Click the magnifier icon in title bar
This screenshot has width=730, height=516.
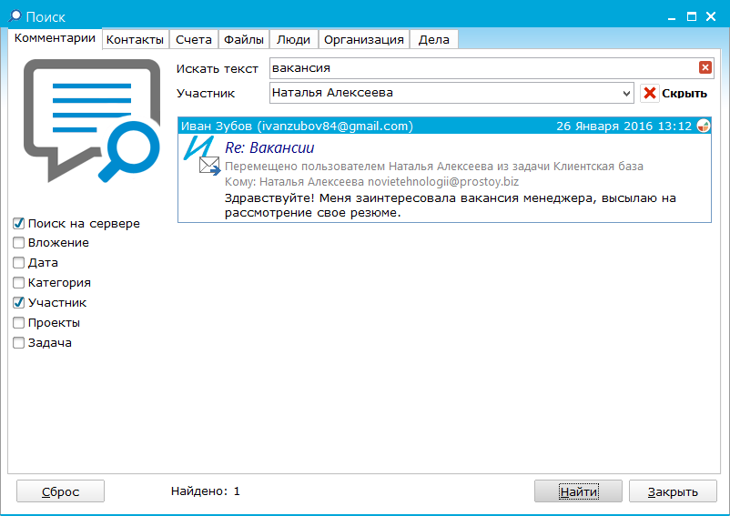click(14, 16)
